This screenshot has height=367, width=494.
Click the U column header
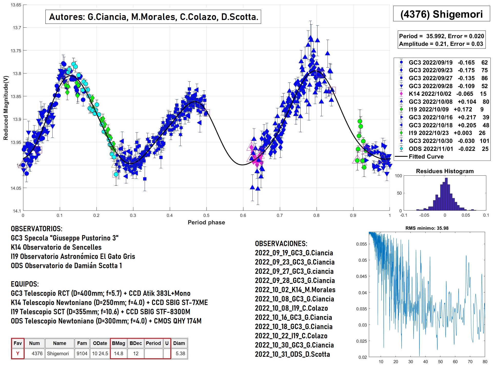tap(167, 343)
